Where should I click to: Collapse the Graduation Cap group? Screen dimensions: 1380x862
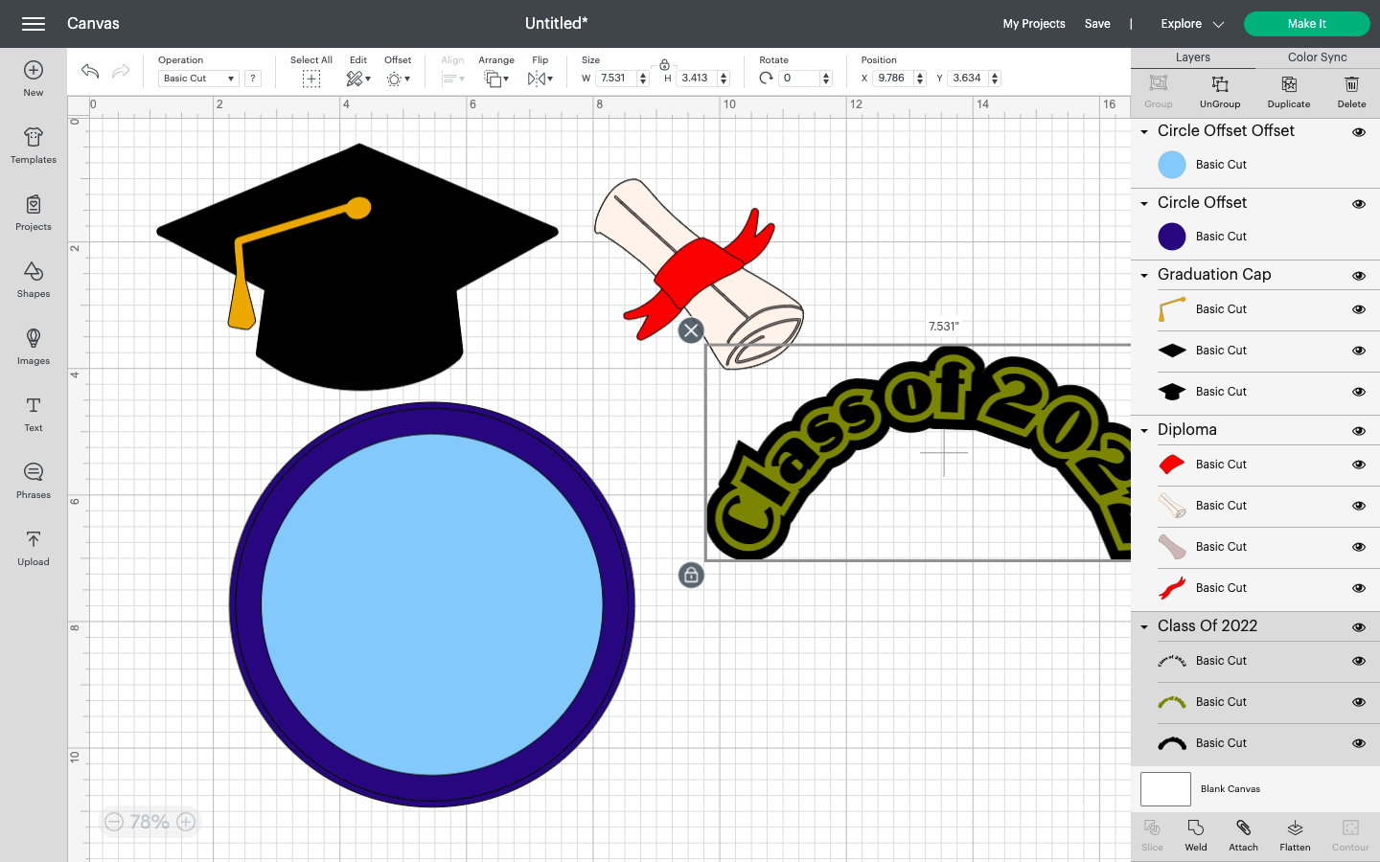click(1143, 275)
